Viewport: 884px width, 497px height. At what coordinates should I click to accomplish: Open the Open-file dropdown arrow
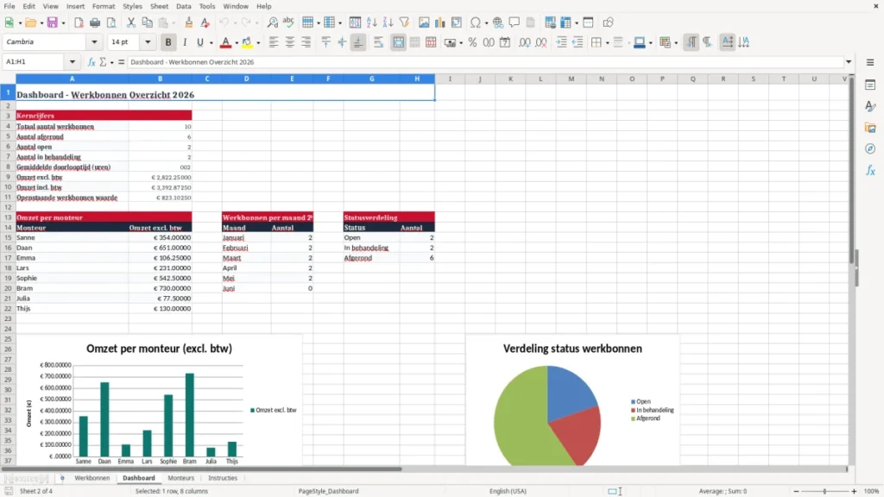(41, 23)
